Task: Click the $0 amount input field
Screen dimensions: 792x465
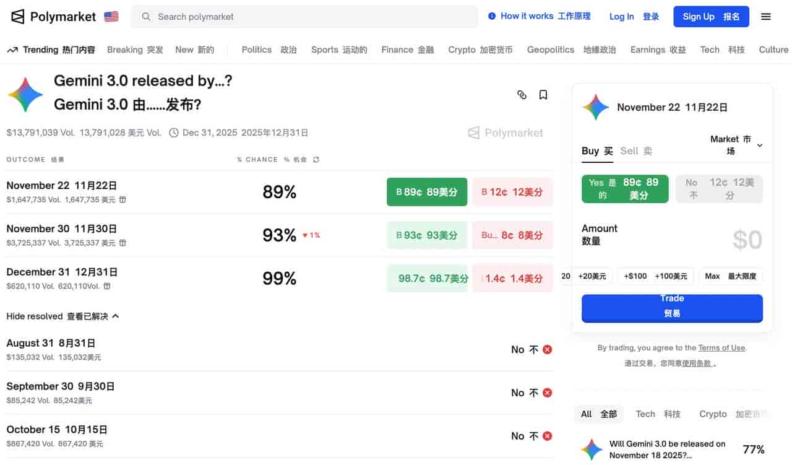Action: point(747,239)
